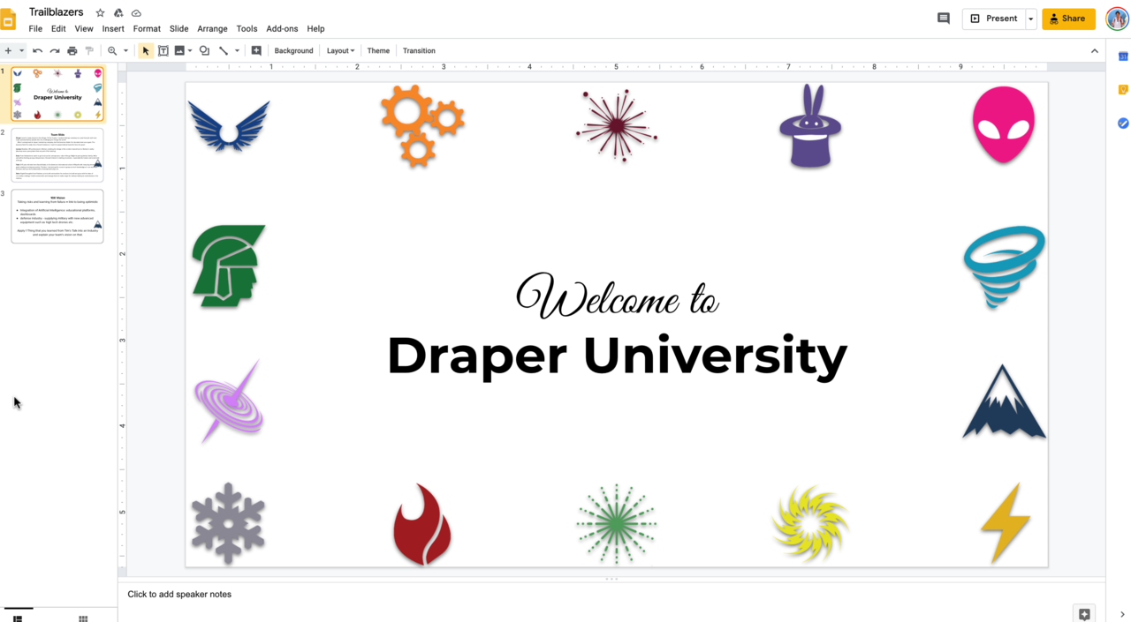
Task: Open the View menu
Action: 84,29
